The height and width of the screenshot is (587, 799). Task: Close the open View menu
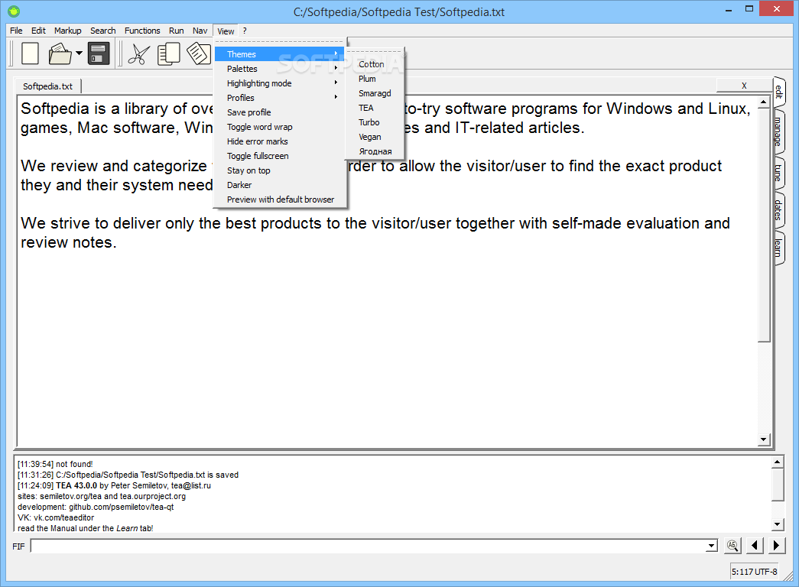(226, 31)
